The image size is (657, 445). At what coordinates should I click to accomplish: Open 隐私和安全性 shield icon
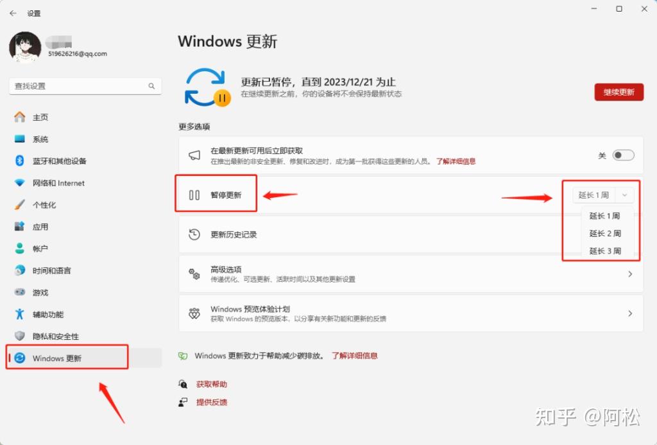coord(20,336)
